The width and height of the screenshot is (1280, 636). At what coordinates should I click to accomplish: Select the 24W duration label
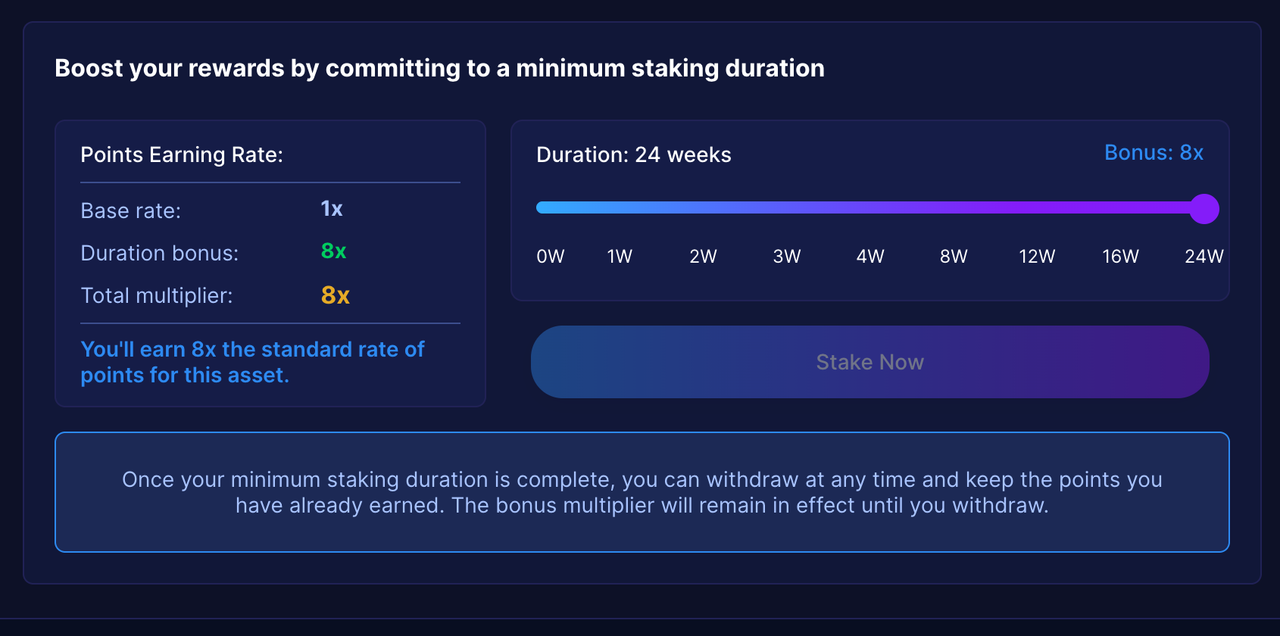[1204, 257]
